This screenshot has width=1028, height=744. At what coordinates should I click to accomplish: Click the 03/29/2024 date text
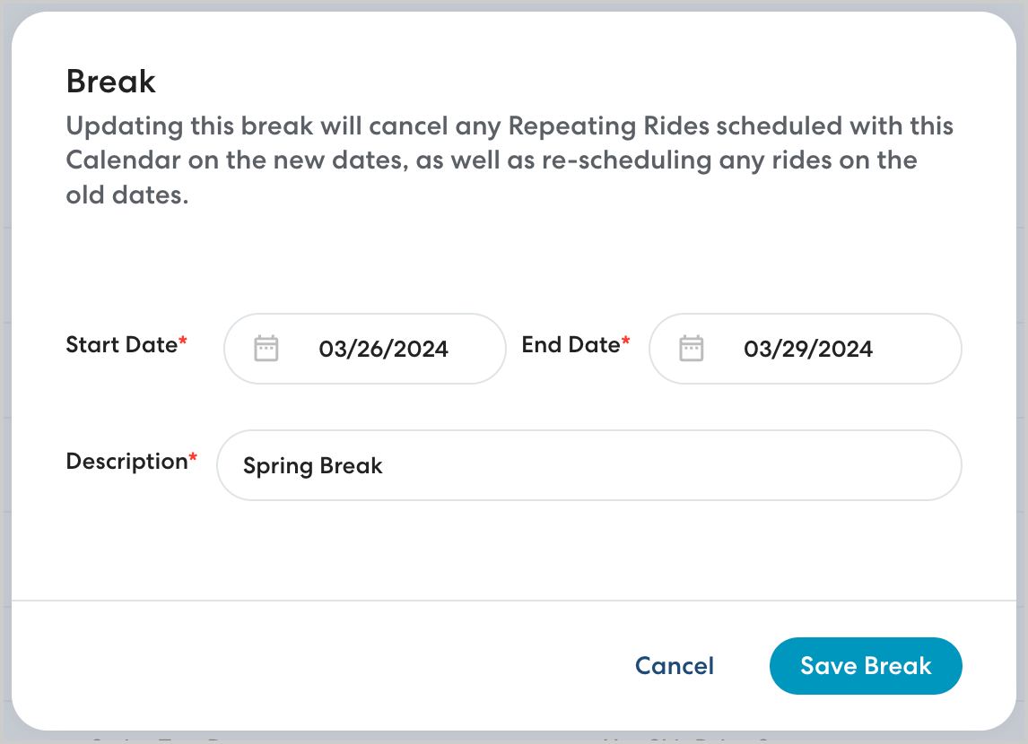pos(807,349)
